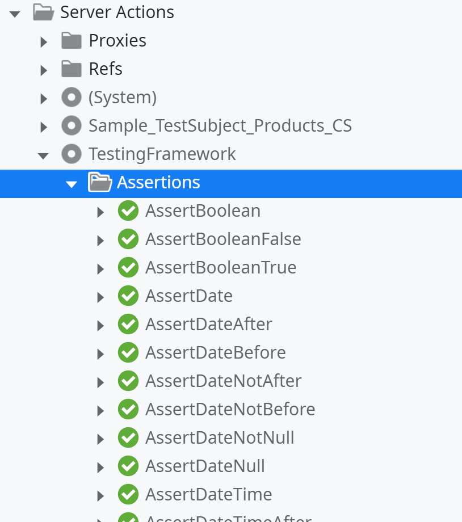
Task: Click the Refs folder icon
Action: 72,69
